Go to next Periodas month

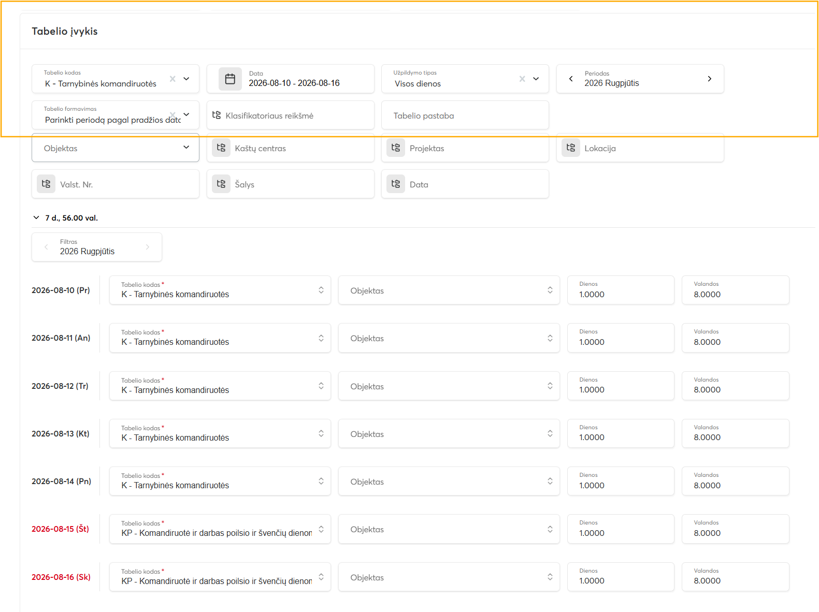click(709, 79)
